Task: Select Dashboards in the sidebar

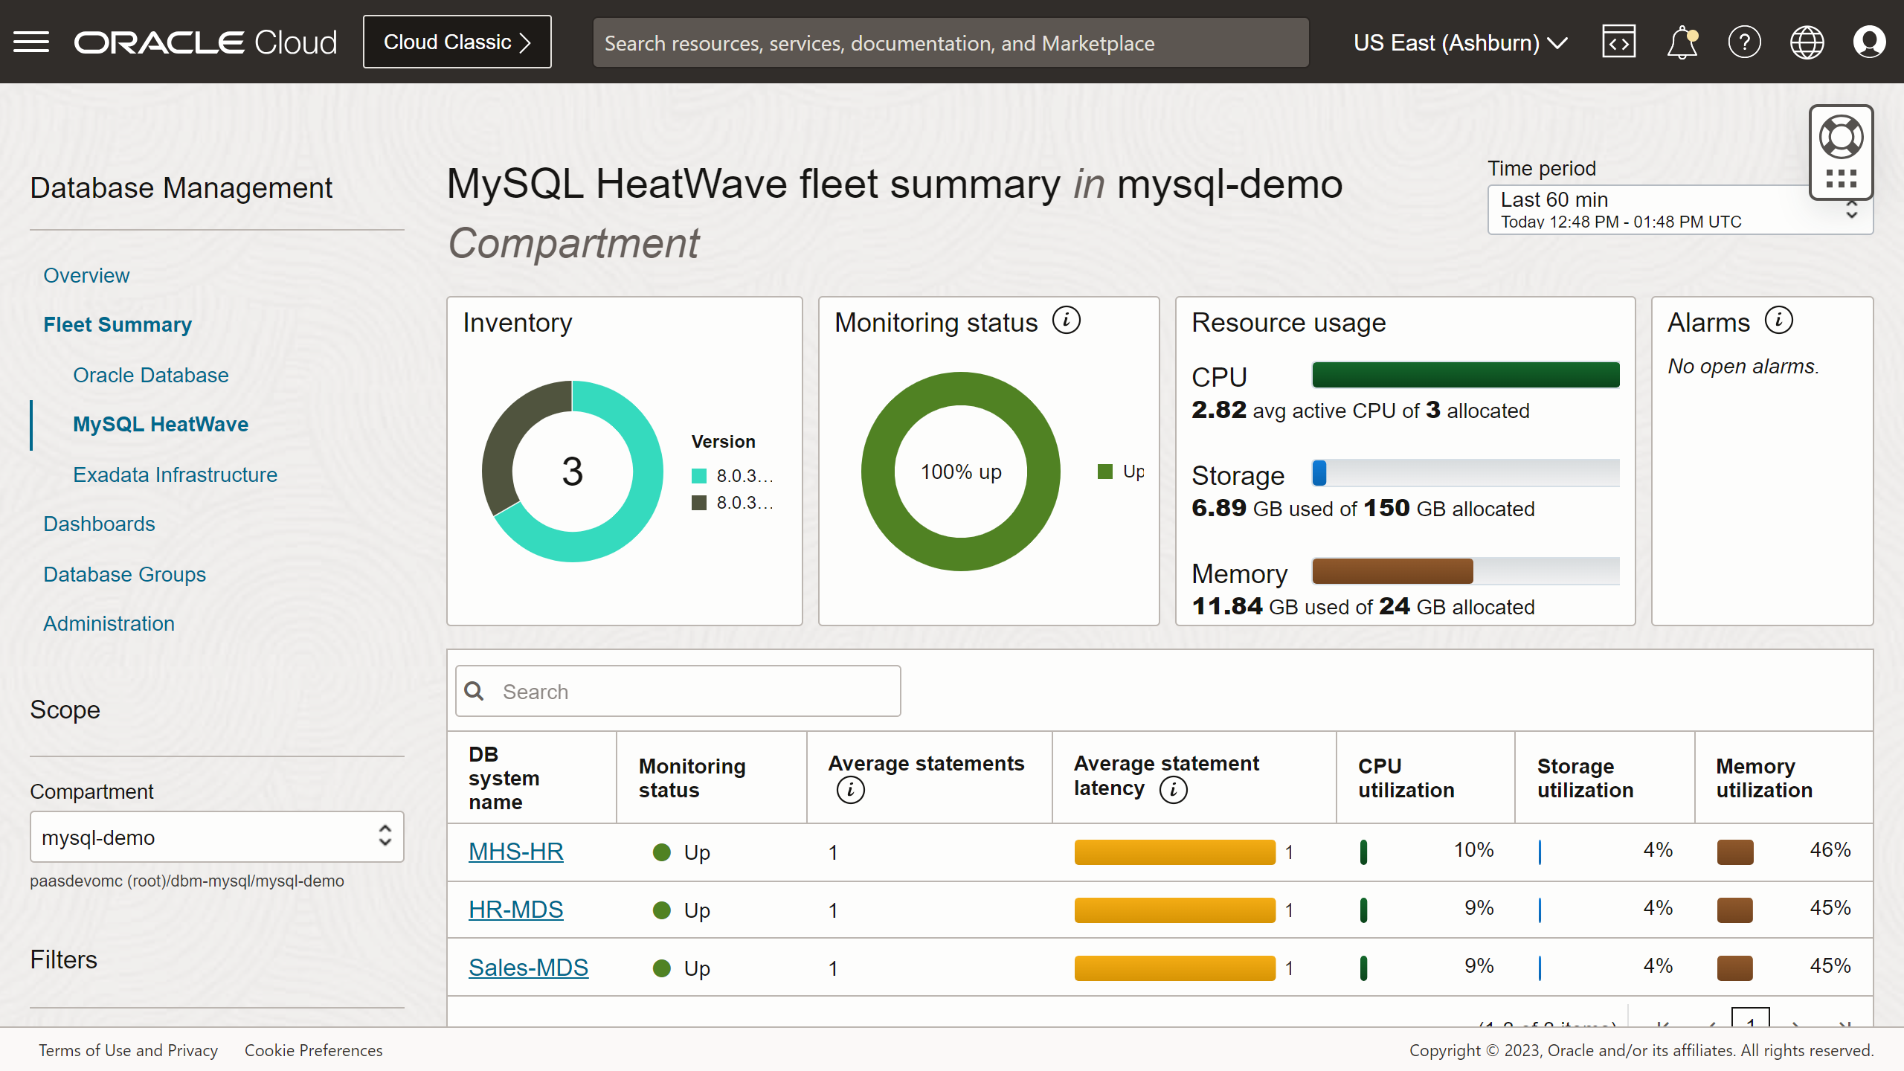Action: click(99, 524)
